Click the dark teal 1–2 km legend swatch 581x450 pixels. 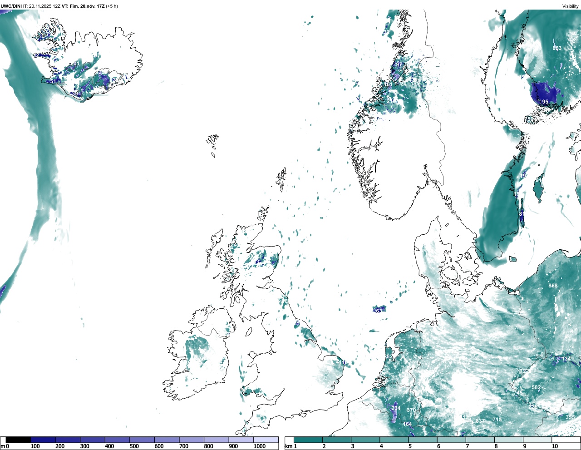308,440
